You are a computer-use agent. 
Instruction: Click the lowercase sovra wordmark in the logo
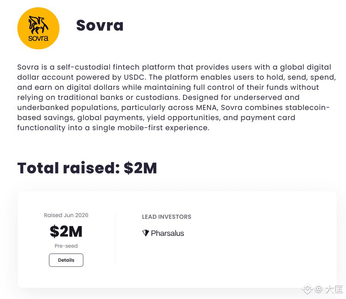click(38, 38)
